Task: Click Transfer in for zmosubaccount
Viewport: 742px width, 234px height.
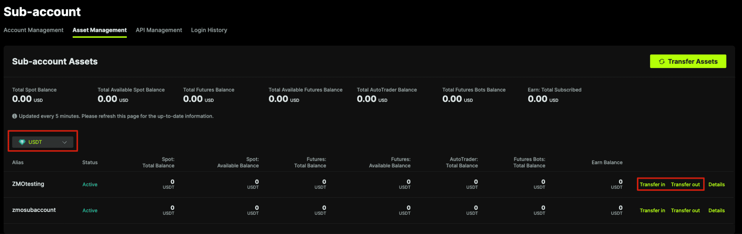Action: tap(652, 210)
